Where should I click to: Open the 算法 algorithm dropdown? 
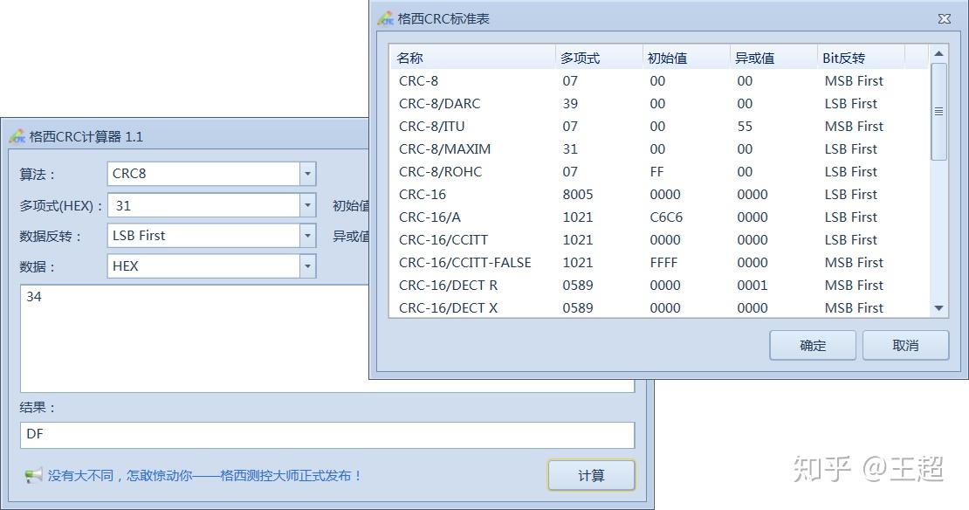[x=307, y=174]
